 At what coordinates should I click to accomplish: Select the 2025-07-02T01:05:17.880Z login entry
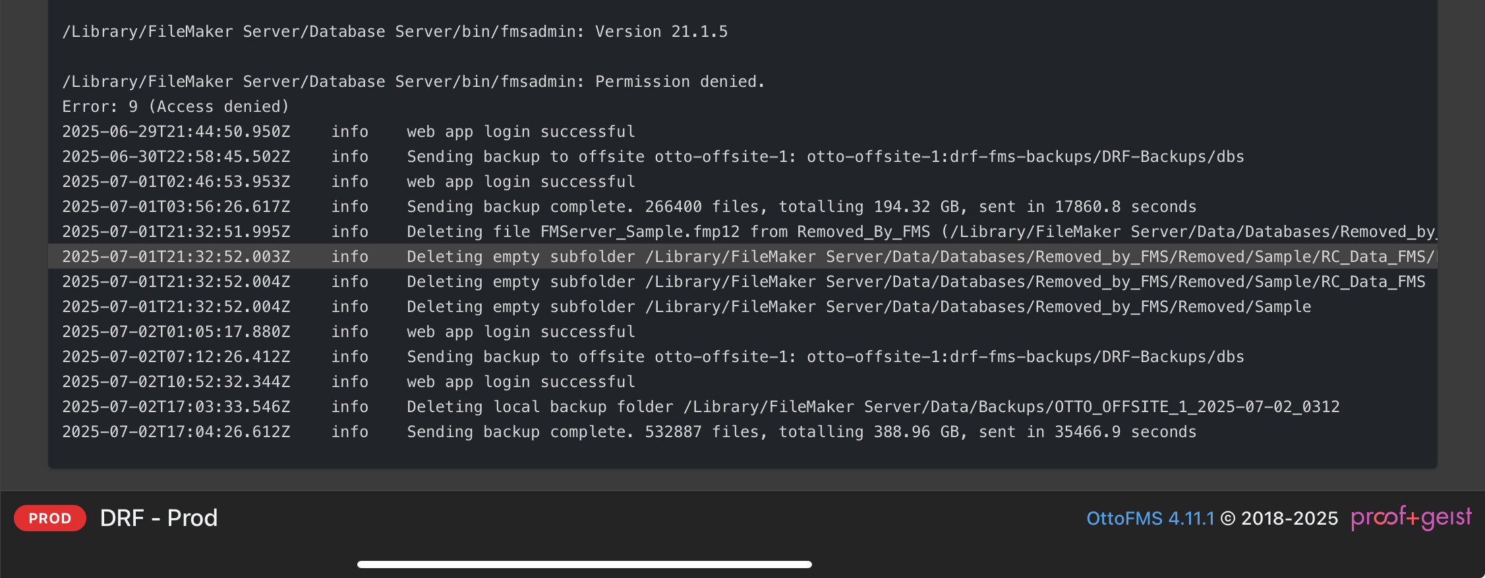[349, 332]
